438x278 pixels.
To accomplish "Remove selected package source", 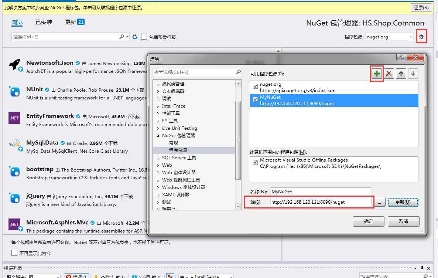I will (389, 74).
